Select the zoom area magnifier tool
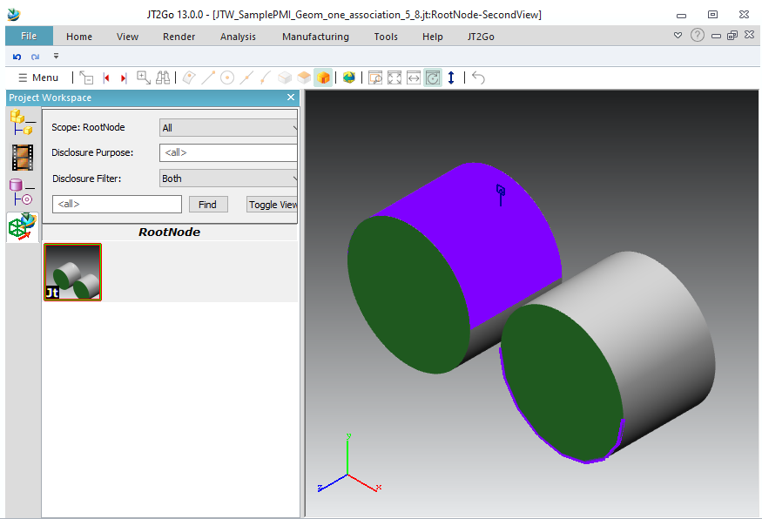Screen dimensions: 762x519 [x=144, y=78]
